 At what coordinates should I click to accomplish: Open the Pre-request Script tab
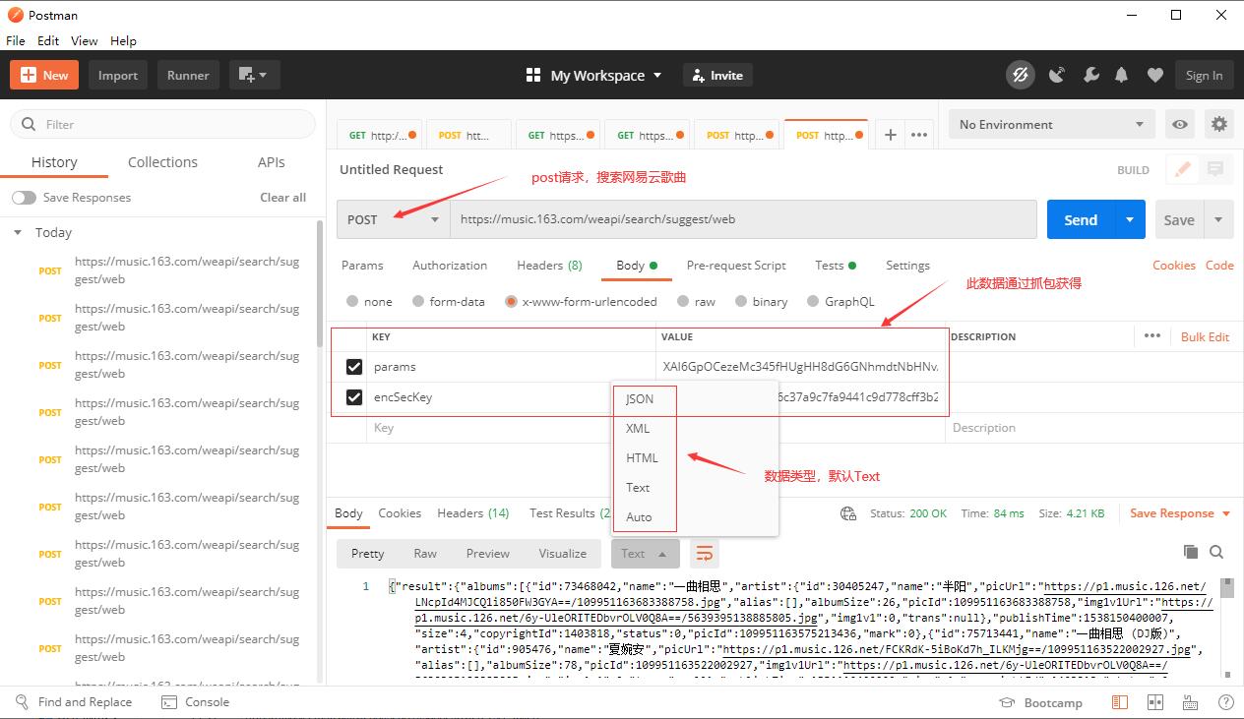[736, 266]
